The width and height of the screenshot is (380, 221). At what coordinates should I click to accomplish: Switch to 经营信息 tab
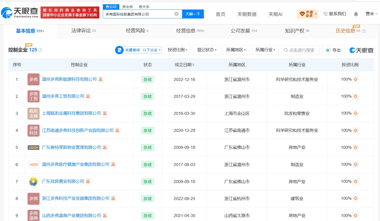point(190,31)
